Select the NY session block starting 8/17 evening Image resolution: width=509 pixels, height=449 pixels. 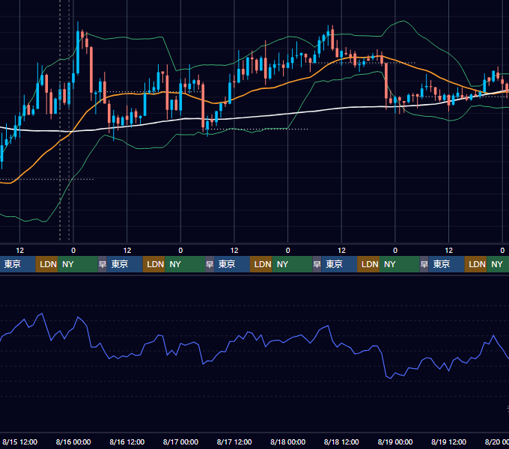[x=293, y=264]
